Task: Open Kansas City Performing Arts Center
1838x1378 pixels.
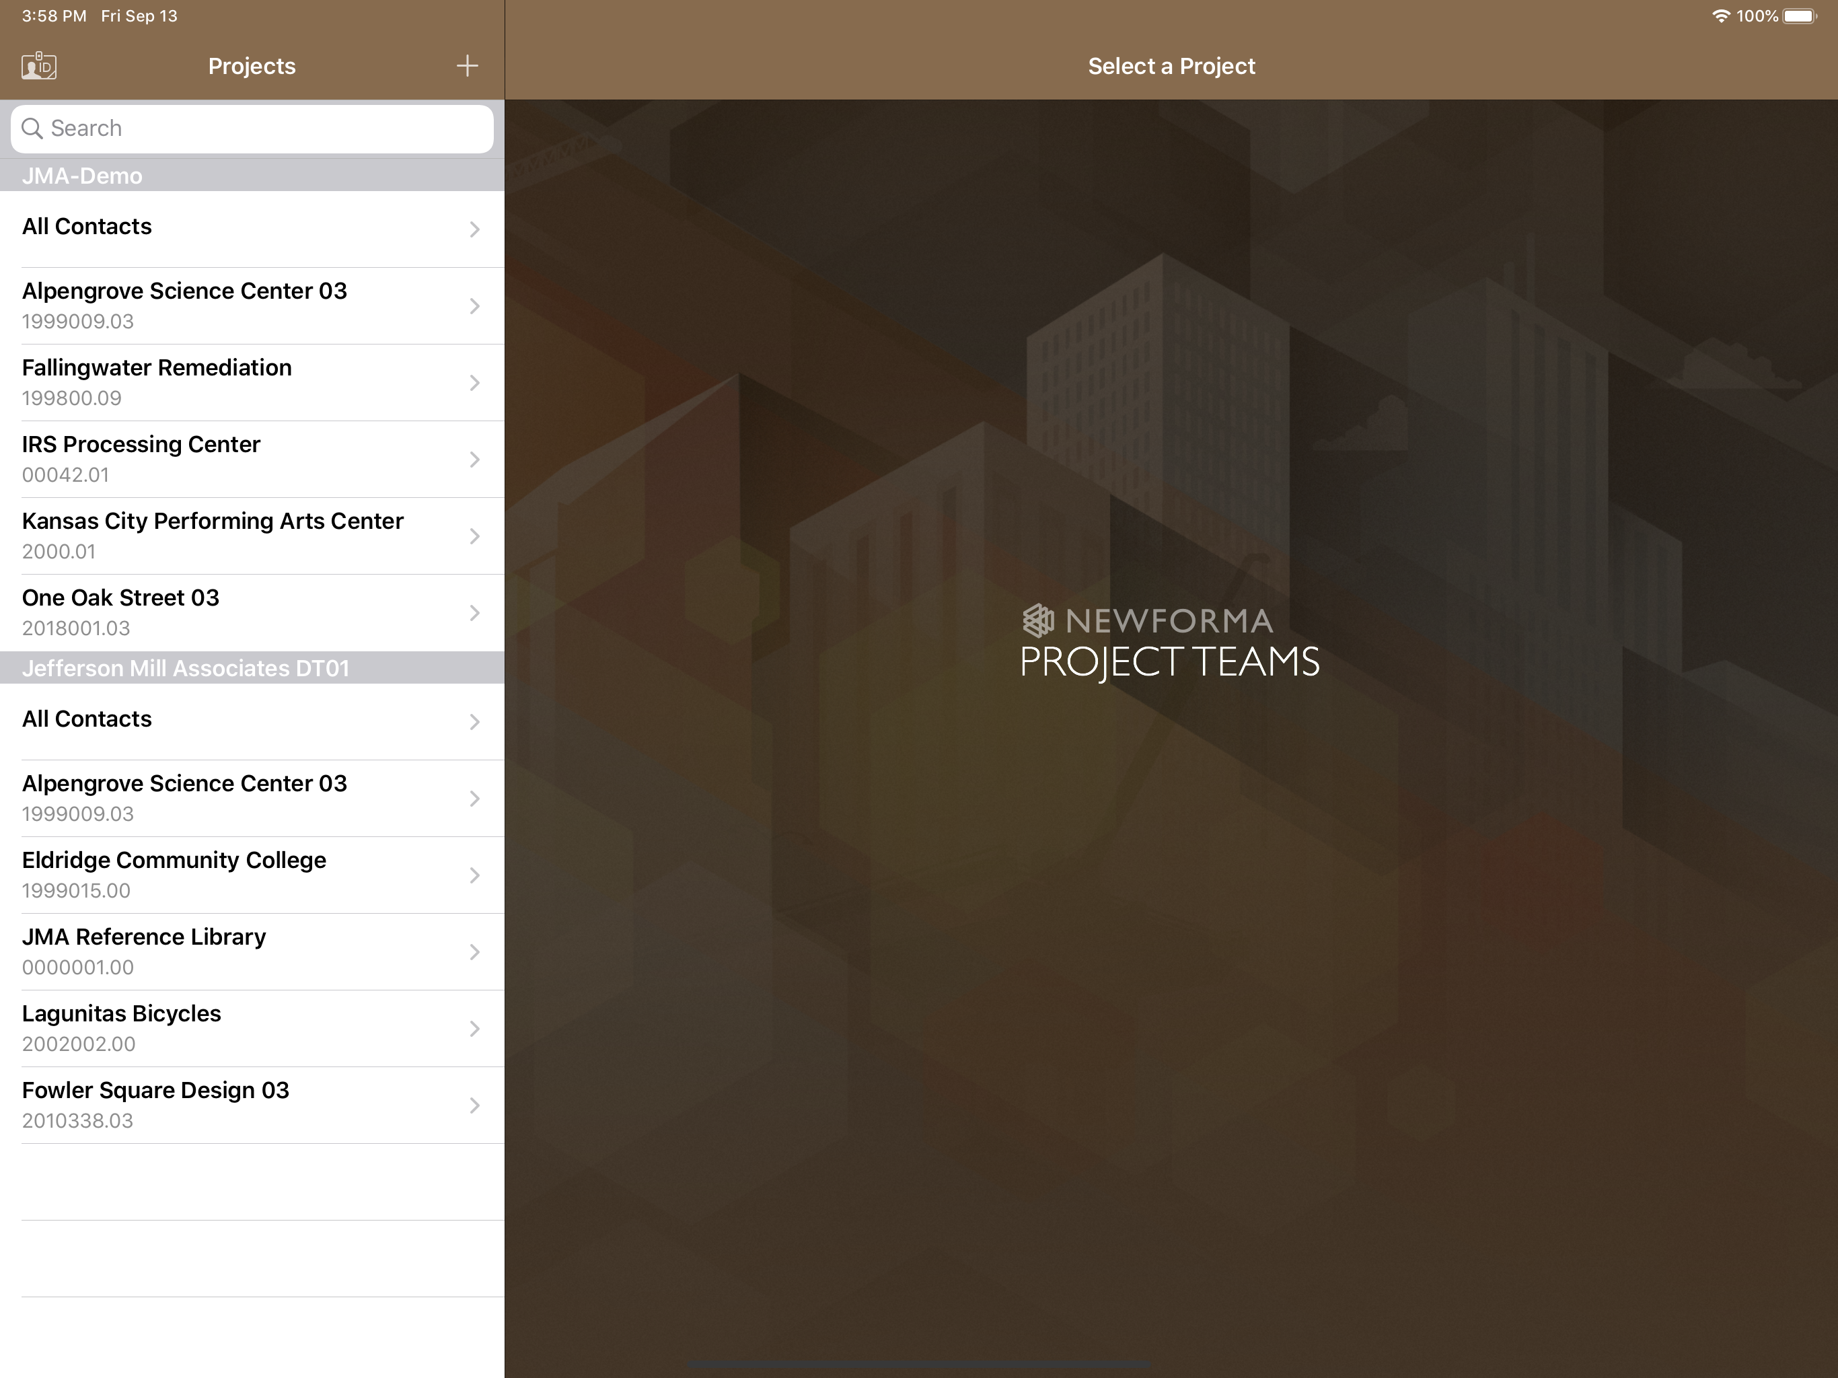Action: tap(252, 536)
